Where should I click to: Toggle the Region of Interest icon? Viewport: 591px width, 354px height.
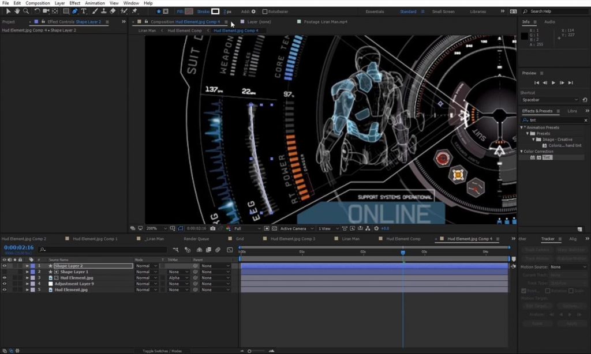pos(267,228)
